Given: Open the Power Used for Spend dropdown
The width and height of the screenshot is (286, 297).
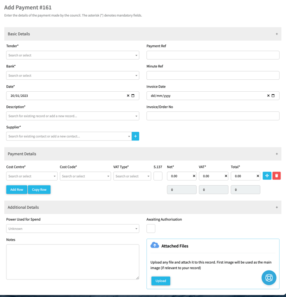Looking at the screenshot, I should 73,228.
